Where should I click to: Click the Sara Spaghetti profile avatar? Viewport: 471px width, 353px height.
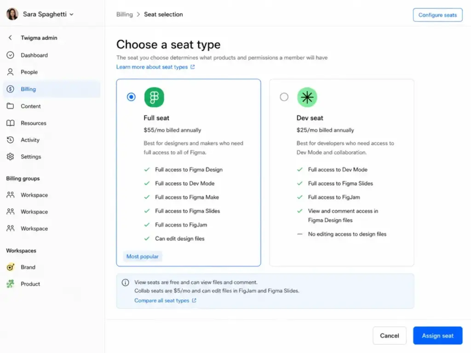click(x=12, y=14)
